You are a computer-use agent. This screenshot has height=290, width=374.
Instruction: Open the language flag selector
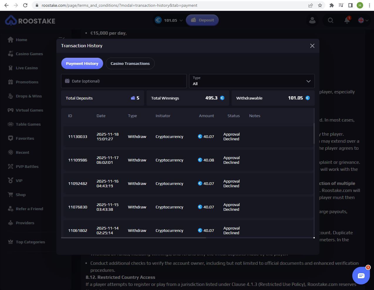coord(363,20)
